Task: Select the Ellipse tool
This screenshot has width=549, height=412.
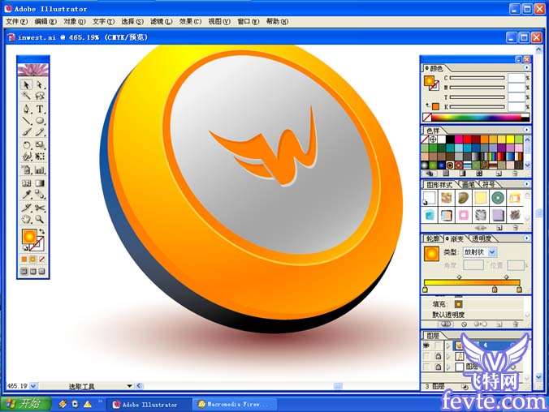Action: pos(40,121)
